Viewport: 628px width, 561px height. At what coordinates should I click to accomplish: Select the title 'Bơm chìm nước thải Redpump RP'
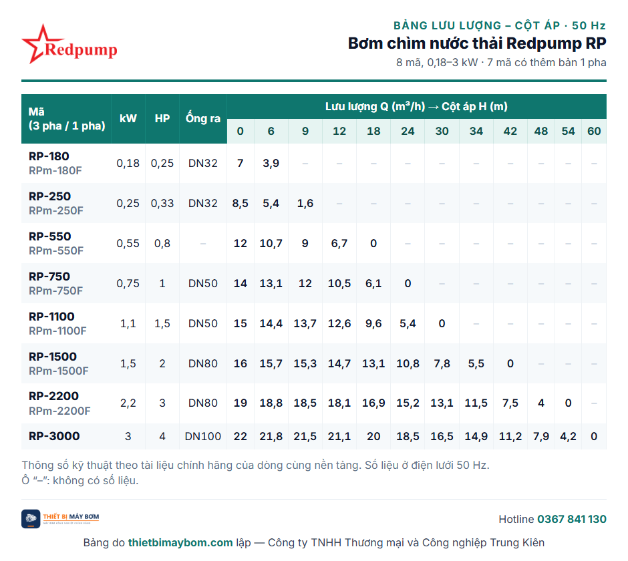tap(477, 43)
